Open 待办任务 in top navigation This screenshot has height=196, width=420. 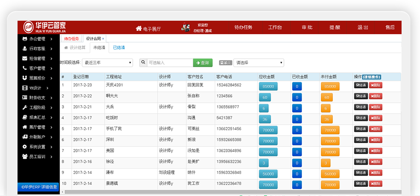[243, 27]
